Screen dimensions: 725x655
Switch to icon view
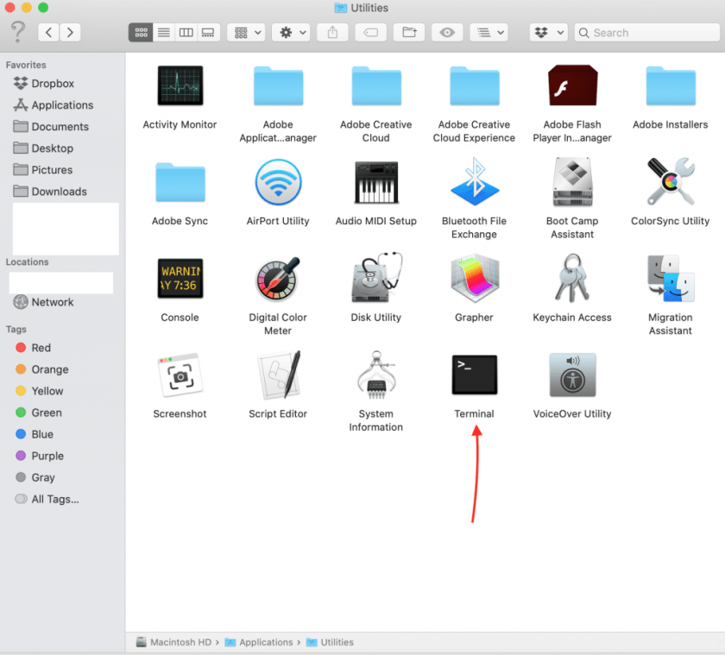point(141,32)
